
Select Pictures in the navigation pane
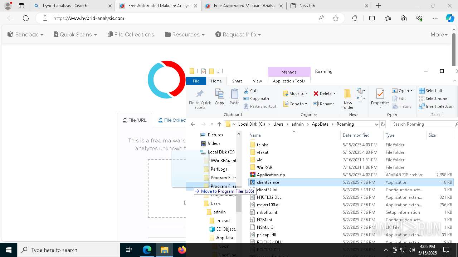pos(215,135)
